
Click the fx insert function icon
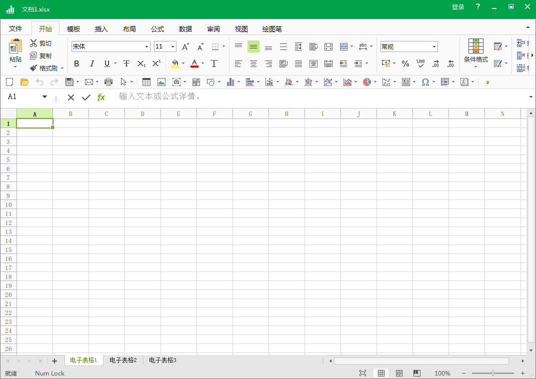click(101, 97)
